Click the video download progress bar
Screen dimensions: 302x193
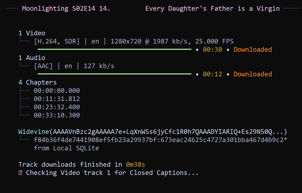pyautogui.click(x=114, y=49)
